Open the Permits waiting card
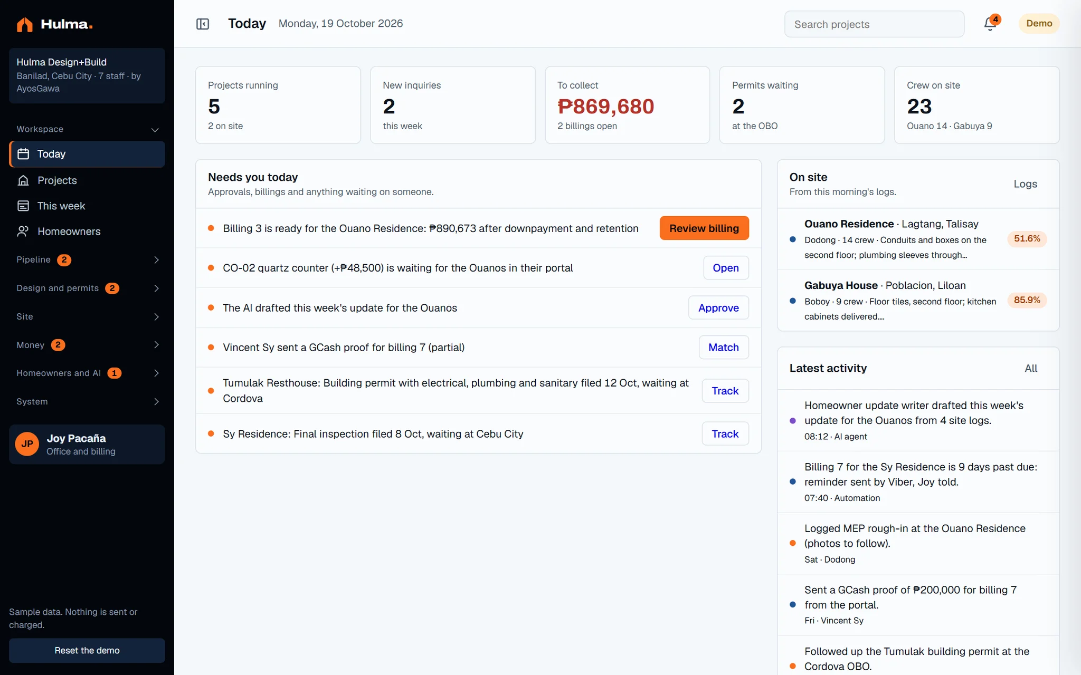This screenshot has width=1081, height=675. [802, 105]
